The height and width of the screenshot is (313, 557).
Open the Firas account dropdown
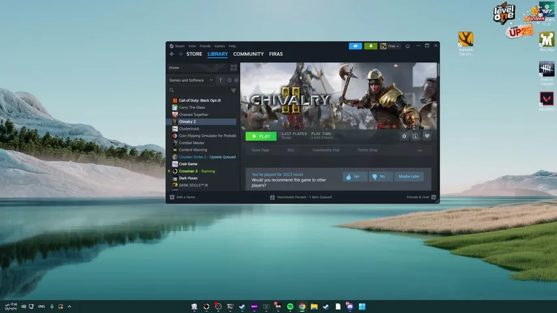[x=390, y=46]
